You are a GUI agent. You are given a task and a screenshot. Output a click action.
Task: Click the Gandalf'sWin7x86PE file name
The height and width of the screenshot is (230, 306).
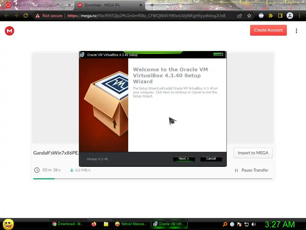tap(56, 153)
